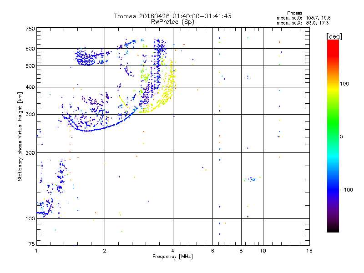
Task: Click the y-axis tick label '75'
Action: pos(32,244)
